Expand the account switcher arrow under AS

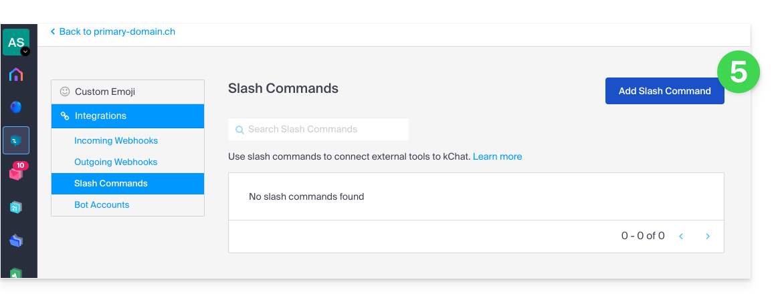(x=25, y=51)
